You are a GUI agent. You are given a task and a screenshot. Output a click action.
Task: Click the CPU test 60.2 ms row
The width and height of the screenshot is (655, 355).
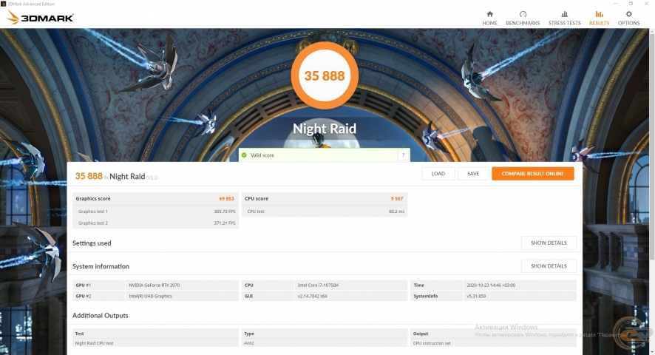[324, 212]
